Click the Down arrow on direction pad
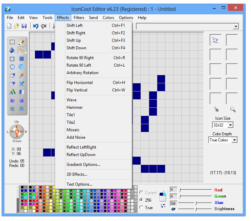Viewport: 251px width, 221px height. (17, 136)
